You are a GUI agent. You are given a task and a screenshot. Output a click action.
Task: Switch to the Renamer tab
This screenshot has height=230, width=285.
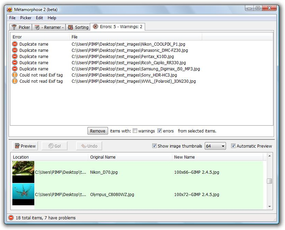tap(49, 27)
